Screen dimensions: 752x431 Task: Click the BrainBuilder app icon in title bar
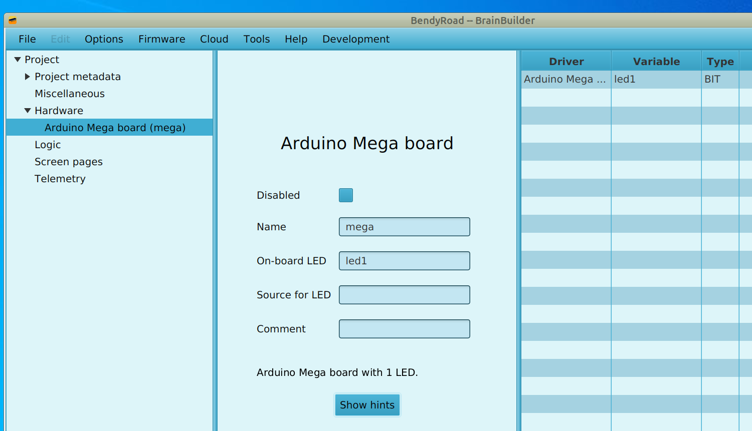pyautogui.click(x=13, y=21)
